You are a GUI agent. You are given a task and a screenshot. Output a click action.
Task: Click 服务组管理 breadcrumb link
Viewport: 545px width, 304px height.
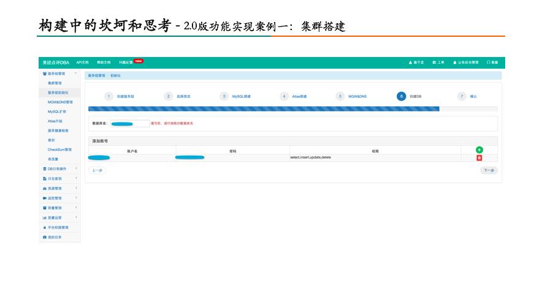(x=97, y=75)
